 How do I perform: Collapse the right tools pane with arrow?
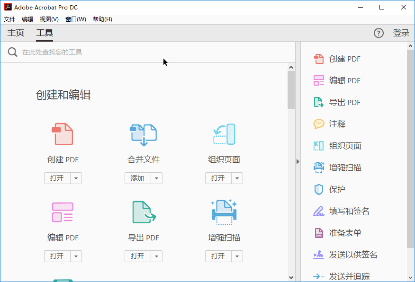click(x=298, y=161)
